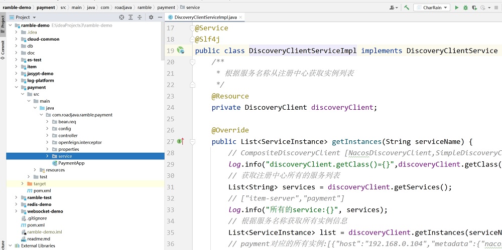Image resolution: width=502 pixels, height=250 pixels.
Task: Select the config package
Action: pos(64,129)
